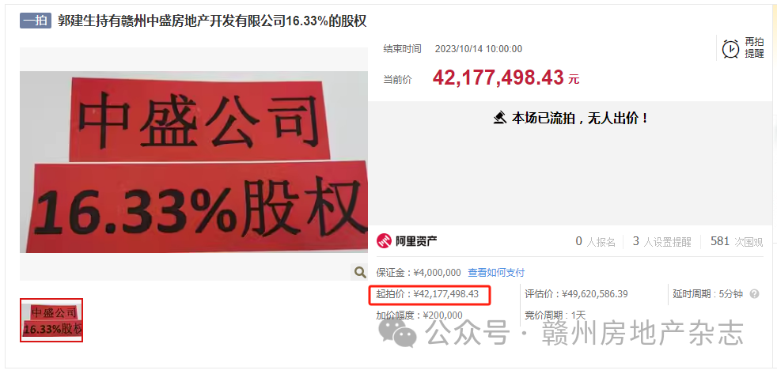Open the 查看如何支付 link
777x374 pixels.
pyautogui.click(x=496, y=273)
